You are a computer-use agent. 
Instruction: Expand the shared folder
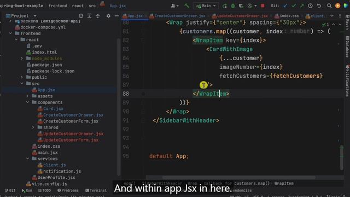(33, 128)
